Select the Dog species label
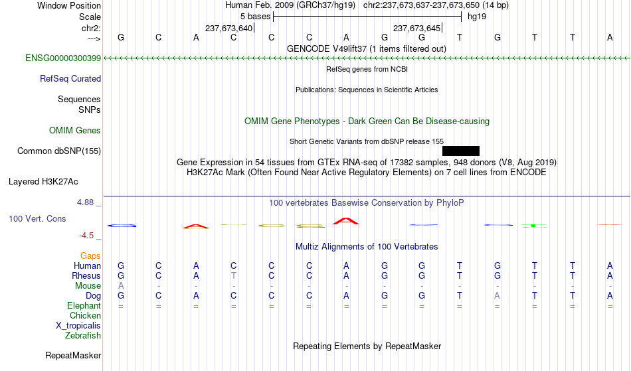 pyautogui.click(x=93, y=296)
